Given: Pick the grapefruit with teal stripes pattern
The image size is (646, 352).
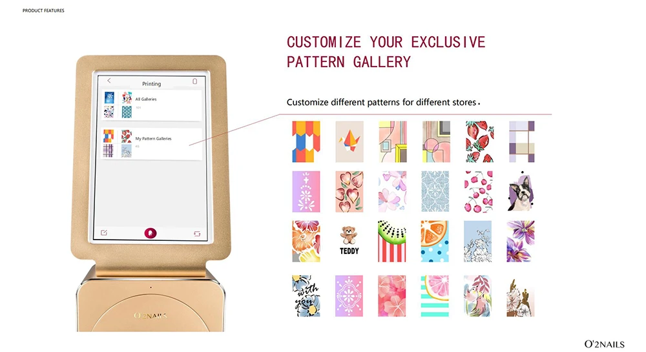Looking at the screenshot, I should (x=435, y=296).
